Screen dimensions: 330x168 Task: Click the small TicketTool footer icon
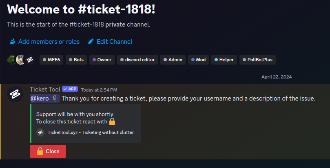[x=40, y=132]
